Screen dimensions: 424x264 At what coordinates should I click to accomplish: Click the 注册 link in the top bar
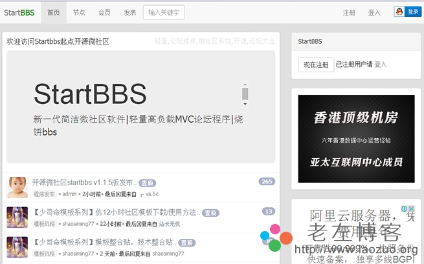[x=349, y=12]
